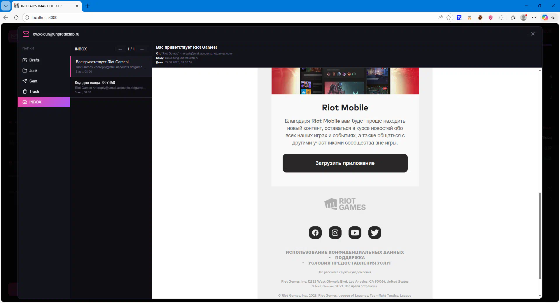The image size is (560, 303).
Task: Open Facebook icon in email footer
Action: pos(315,232)
